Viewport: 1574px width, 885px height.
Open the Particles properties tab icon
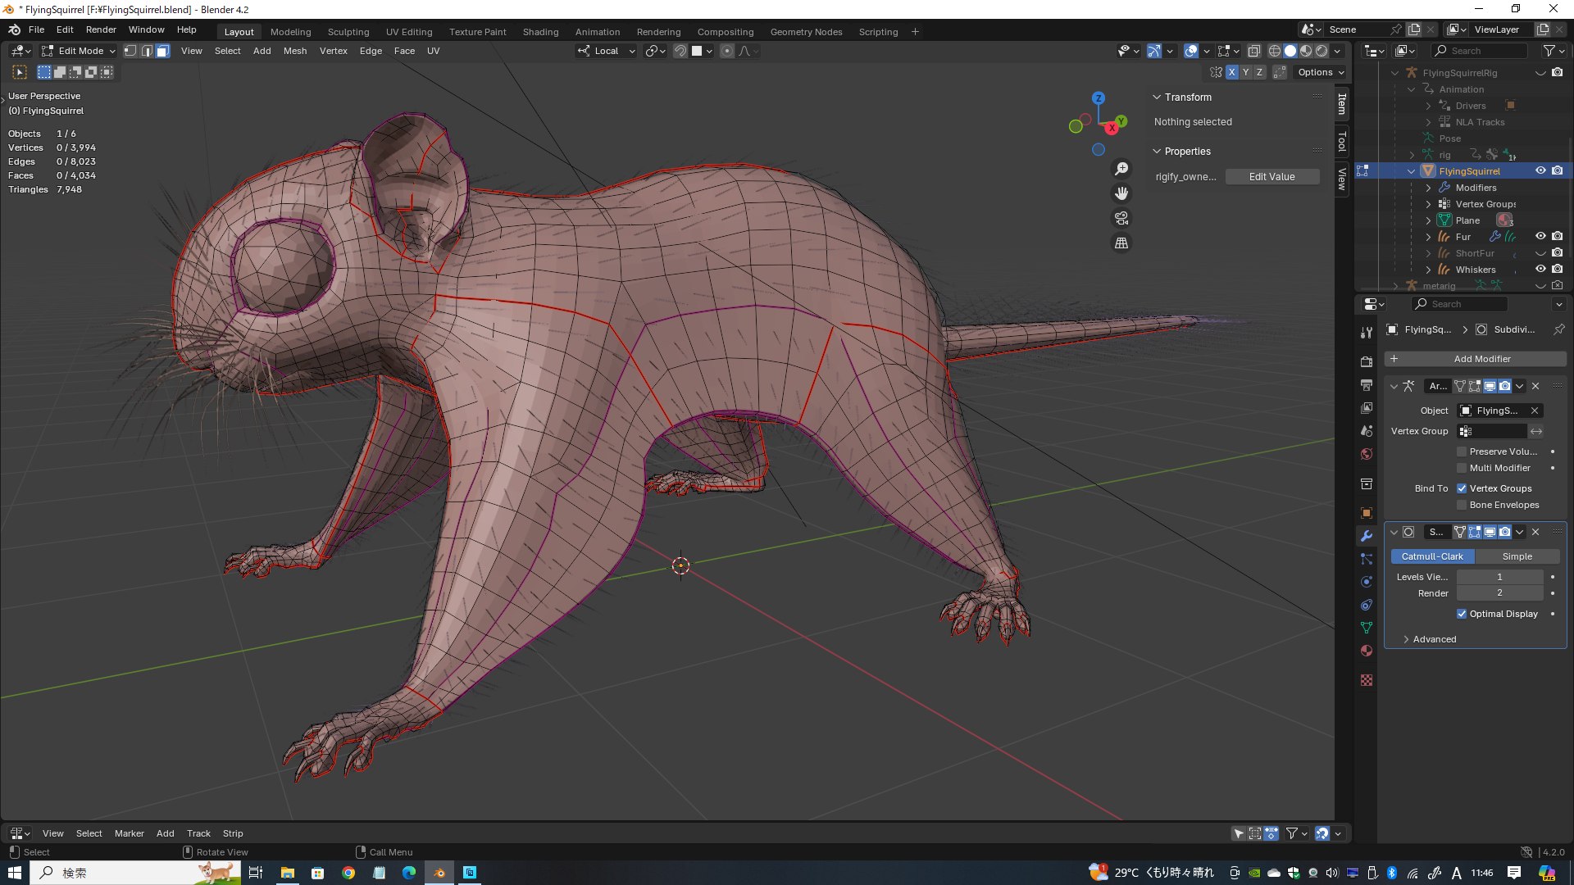pyautogui.click(x=1366, y=559)
